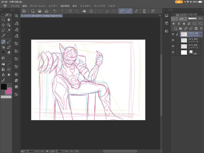
Task: Pick the Lasso selection tool
Action: [3, 30]
